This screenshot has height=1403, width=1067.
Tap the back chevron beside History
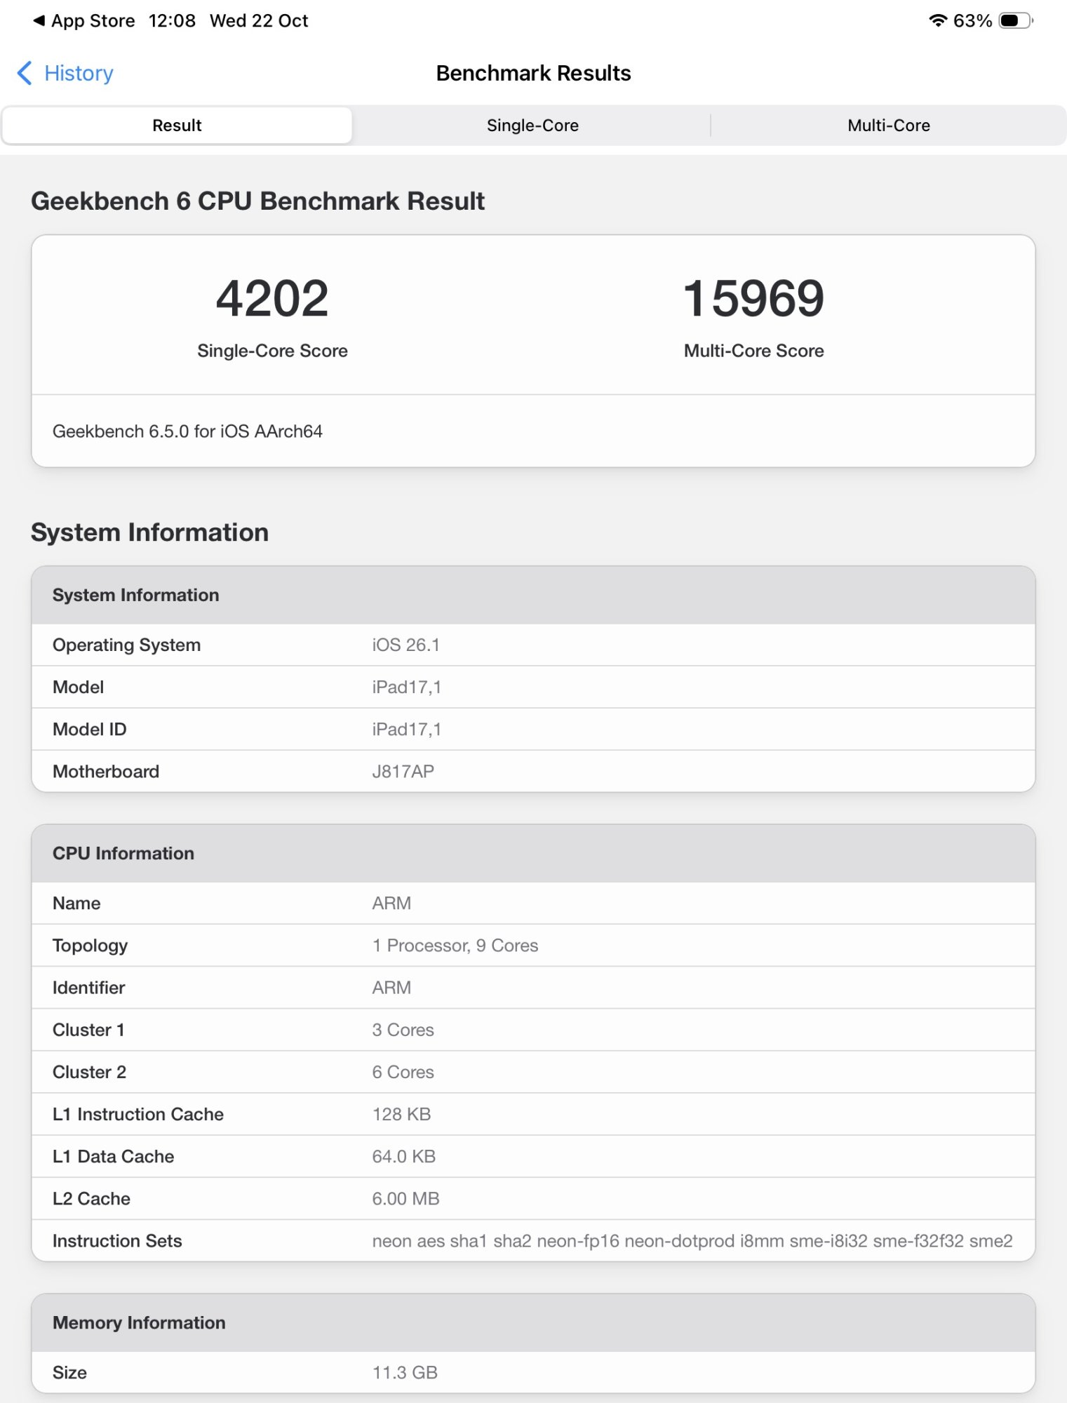(x=25, y=73)
